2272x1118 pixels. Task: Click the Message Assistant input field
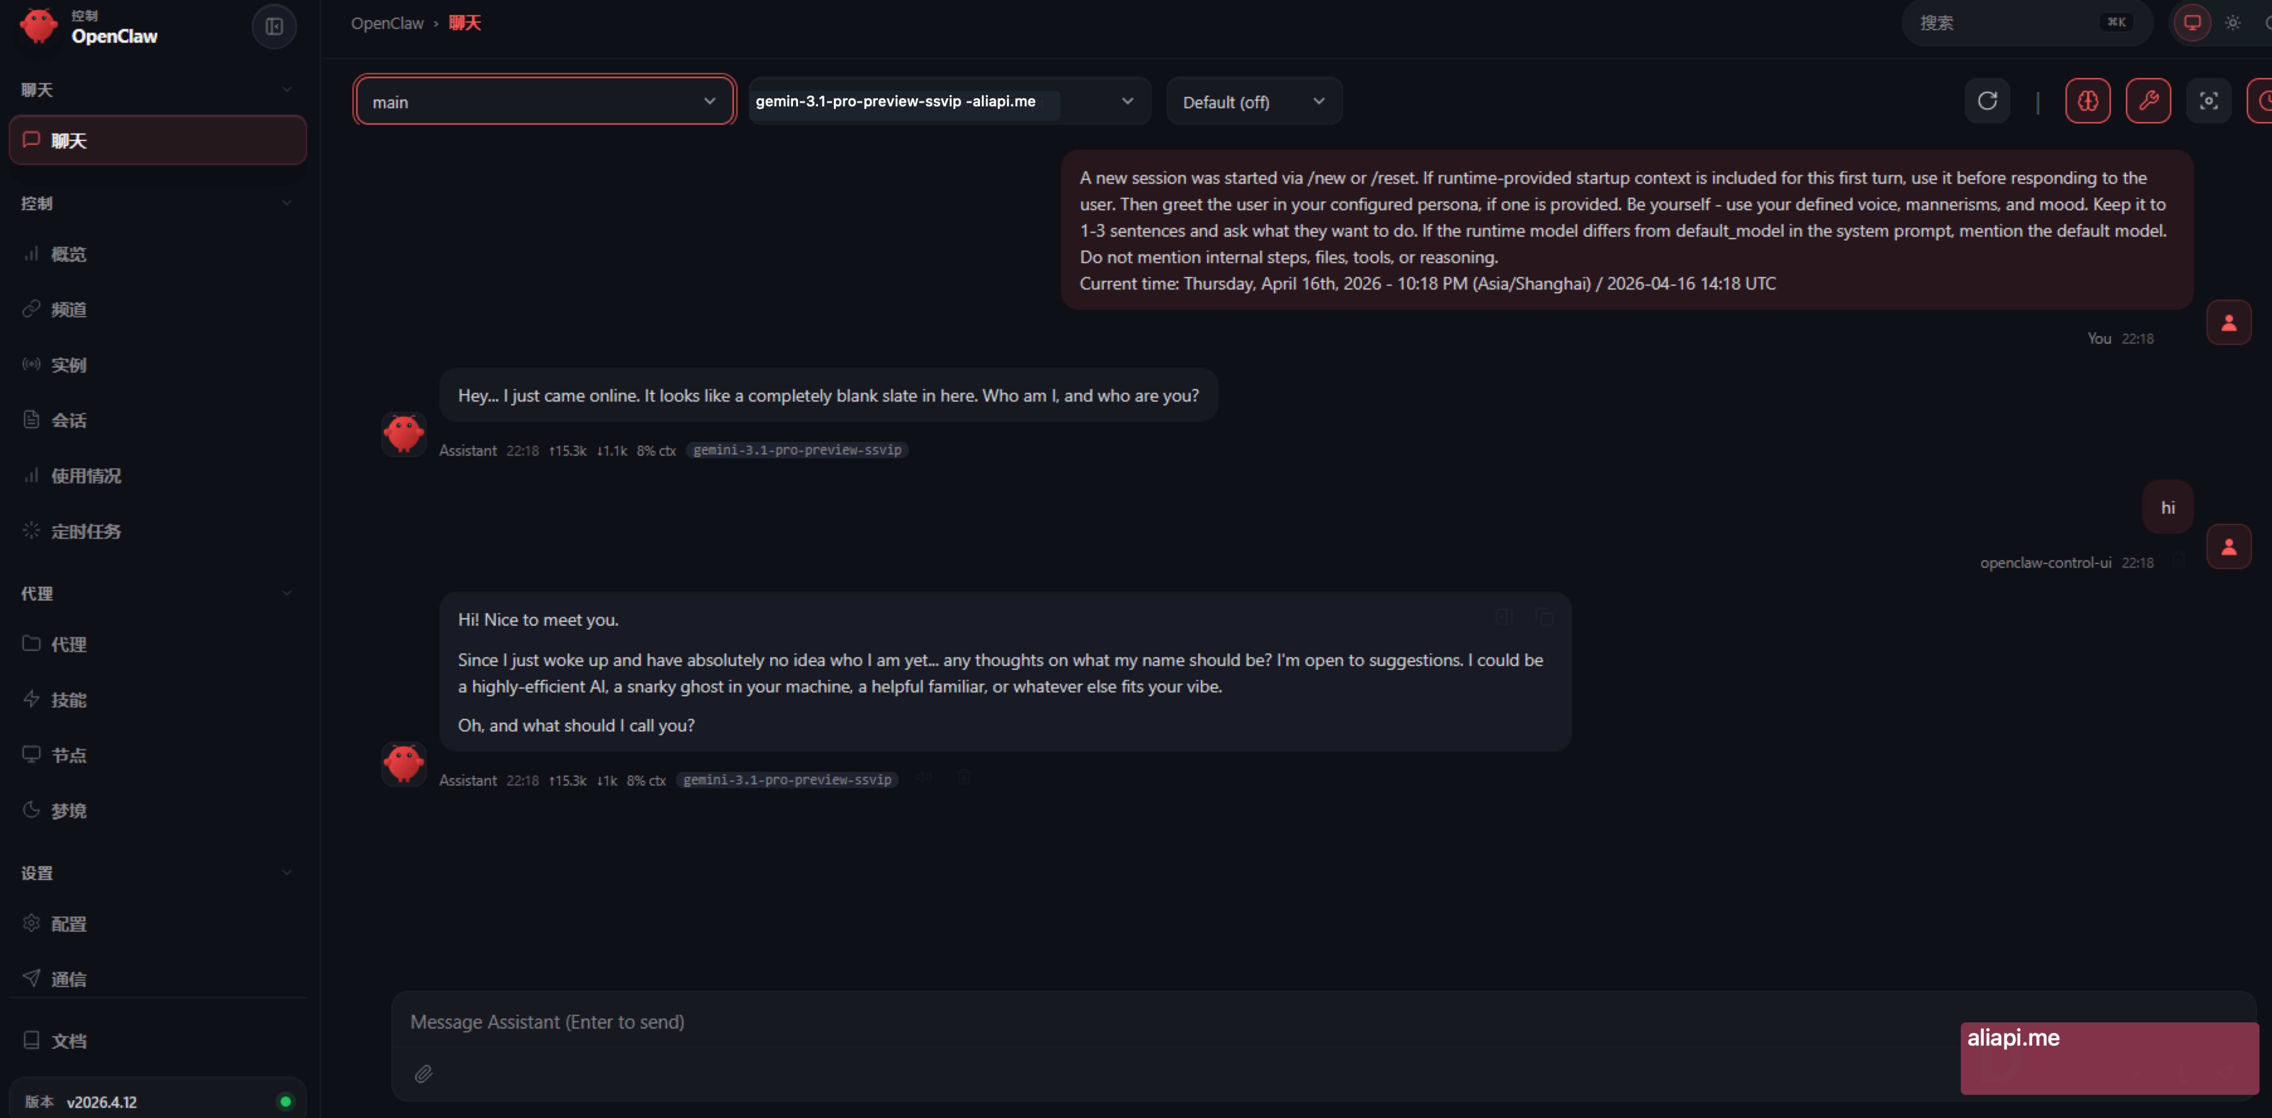tap(1173, 1022)
